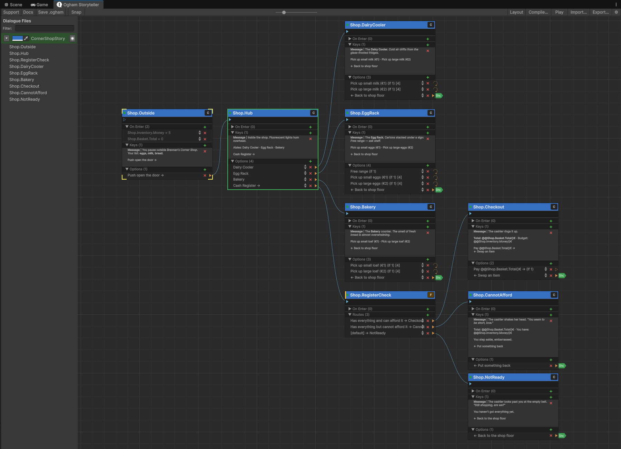Click self-loop icon on Pick up small milk
Screen dimensions: 621x449
click(x=435, y=83)
